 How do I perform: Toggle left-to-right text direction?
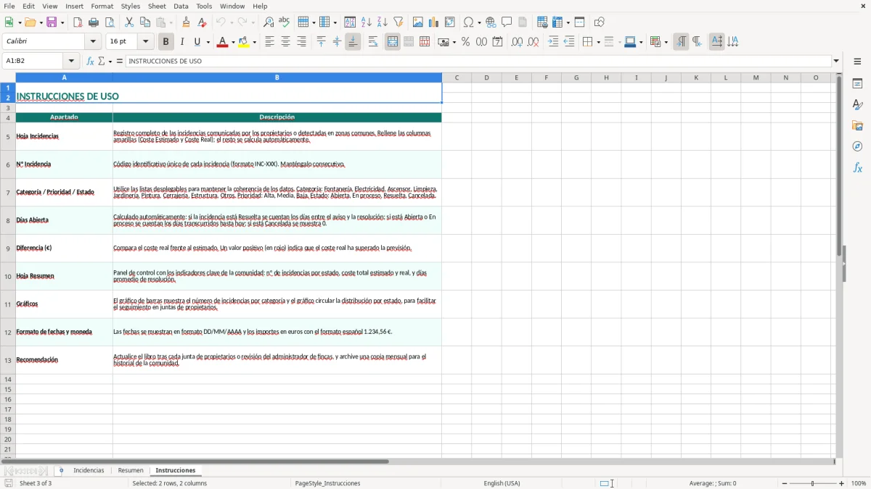pos(681,42)
